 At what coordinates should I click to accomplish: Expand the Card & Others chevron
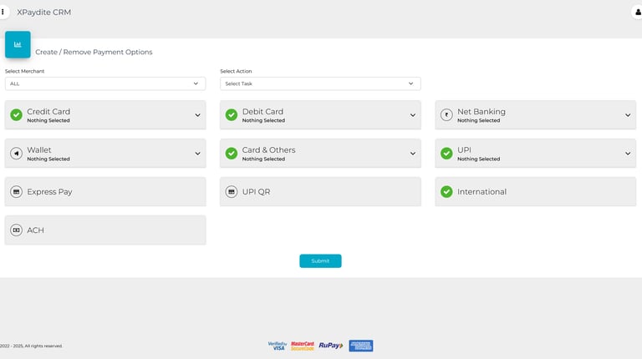point(413,154)
